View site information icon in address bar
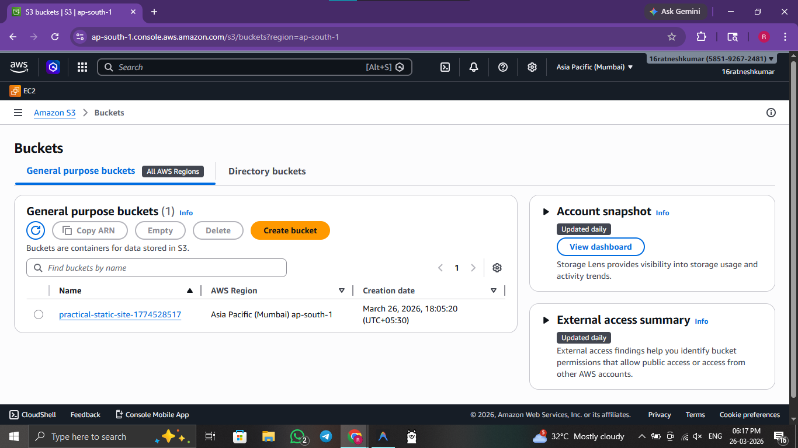 [x=80, y=37]
